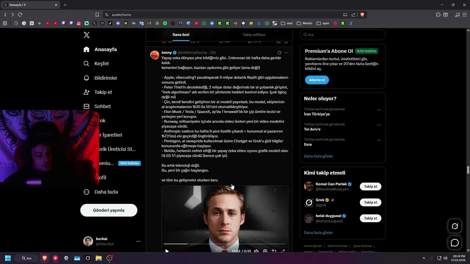Click the X logo in the sidebar
The height and width of the screenshot is (264, 470).
[86, 35]
